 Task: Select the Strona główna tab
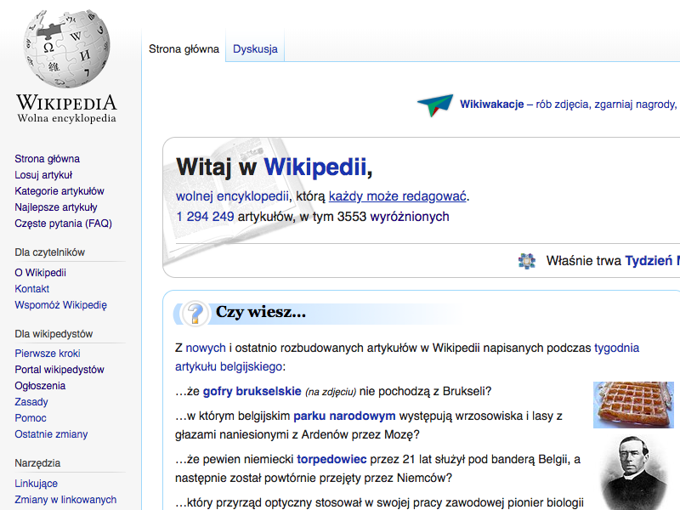click(x=184, y=49)
